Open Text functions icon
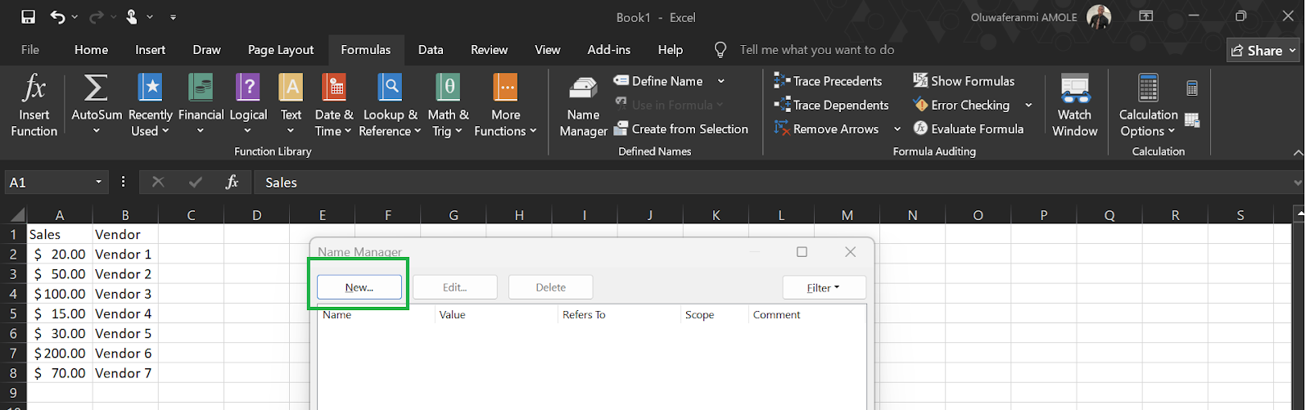The width and height of the screenshot is (1310, 410). click(291, 87)
